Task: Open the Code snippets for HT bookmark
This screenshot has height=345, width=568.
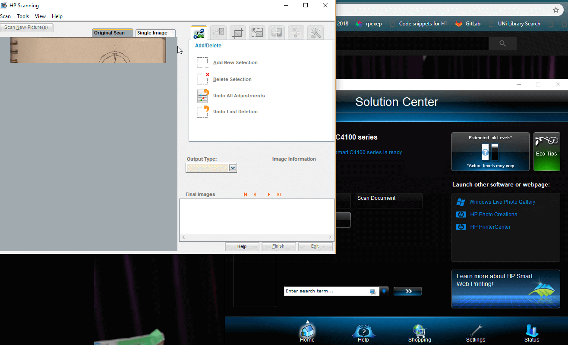Action: coord(418,24)
